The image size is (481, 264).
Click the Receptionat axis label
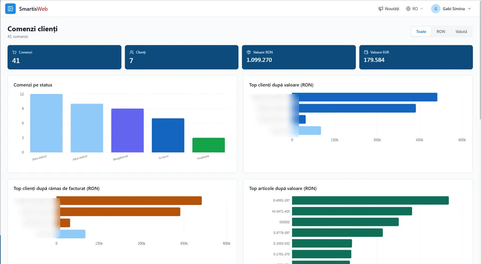point(121,158)
